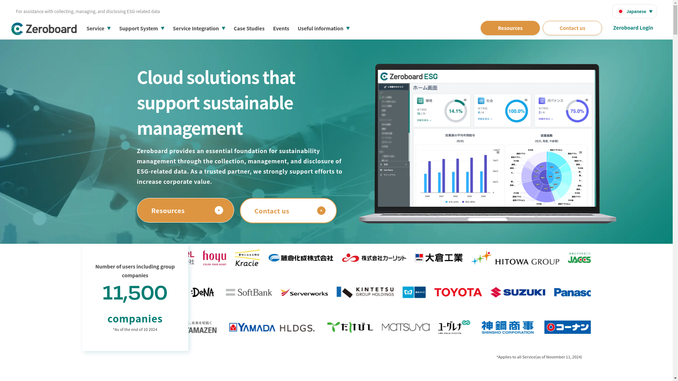
Task: Click the hero Contact us button
Action: tap(288, 211)
